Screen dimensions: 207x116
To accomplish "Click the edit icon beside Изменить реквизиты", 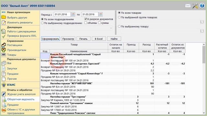I will (x=4, y=23).
